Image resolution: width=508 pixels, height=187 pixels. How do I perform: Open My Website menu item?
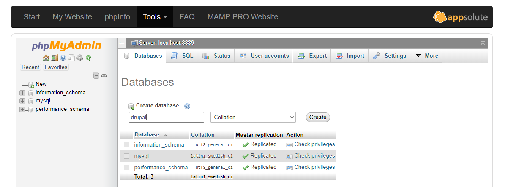[x=72, y=17]
